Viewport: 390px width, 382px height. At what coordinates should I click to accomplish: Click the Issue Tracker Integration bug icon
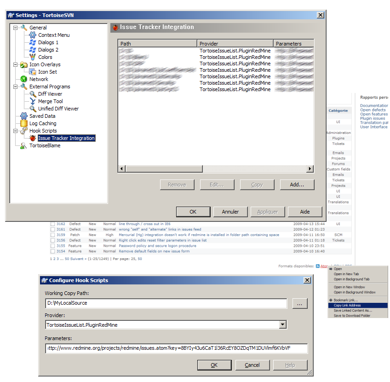click(33, 138)
